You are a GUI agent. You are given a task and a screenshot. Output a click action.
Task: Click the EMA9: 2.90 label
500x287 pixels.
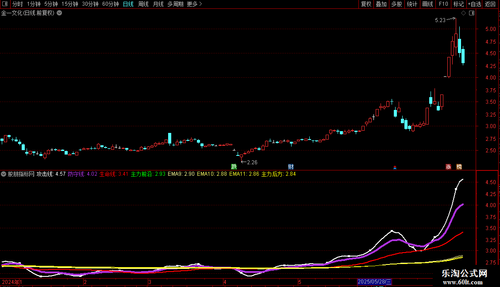pyautogui.click(x=181, y=174)
